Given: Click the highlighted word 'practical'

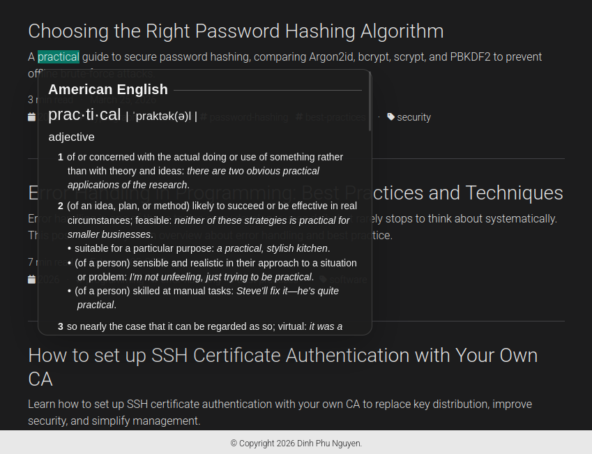Looking at the screenshot, I should click(x=59, y=57).
